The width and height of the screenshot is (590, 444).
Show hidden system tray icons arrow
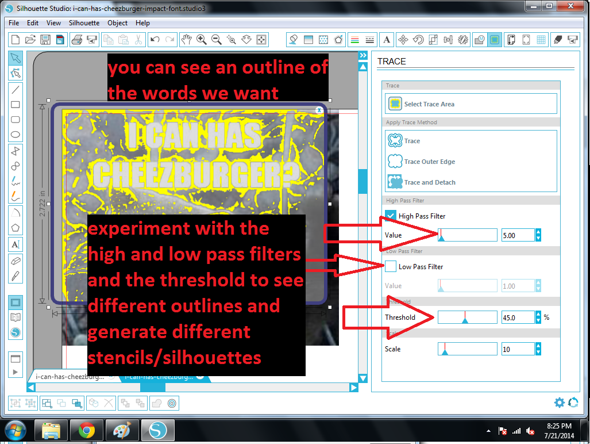pos(488,431)
